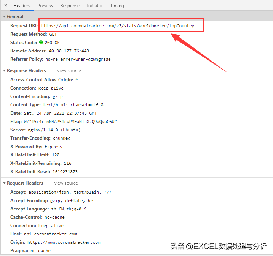
Task: Switch to the Headers tab
Action: click(x=22, y=6)
